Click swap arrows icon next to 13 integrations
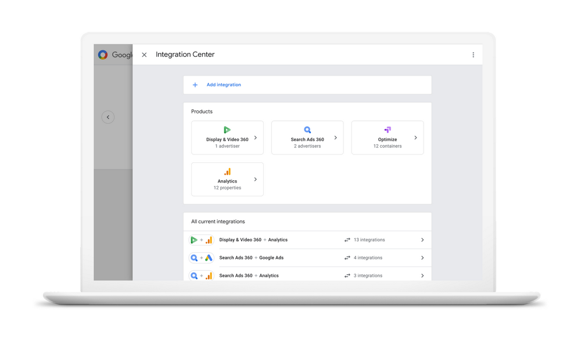 [347, 240]
